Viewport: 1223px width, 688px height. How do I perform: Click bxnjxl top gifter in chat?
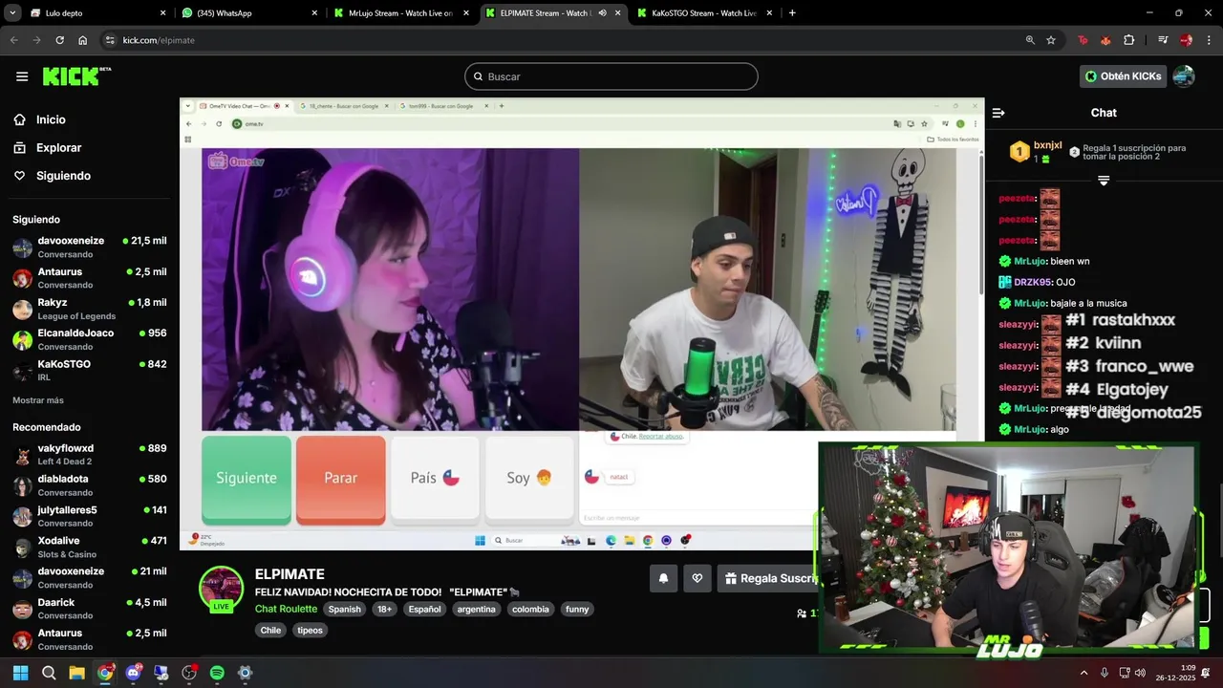tap(1047, 145)
